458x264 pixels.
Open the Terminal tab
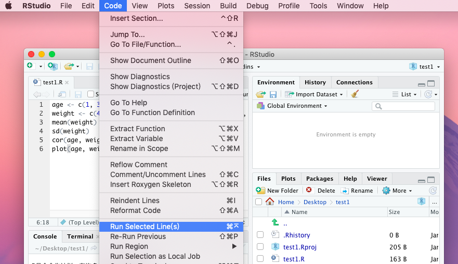tap(80, 236)
